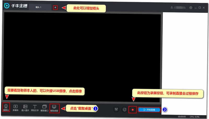Open the audio mixer settings icon
The width and height of the screenshot is (209, 119).
[116, 109]
